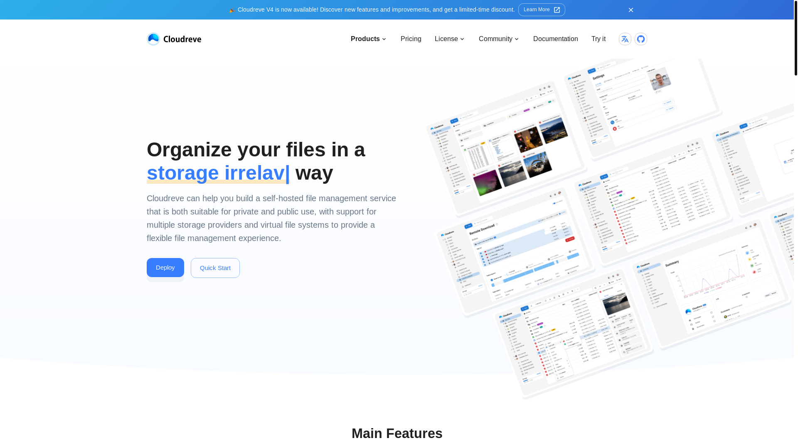This screenshot has width=798, height=448.
Task: Open the language translation switcher
Action: (x=625, y=39)
